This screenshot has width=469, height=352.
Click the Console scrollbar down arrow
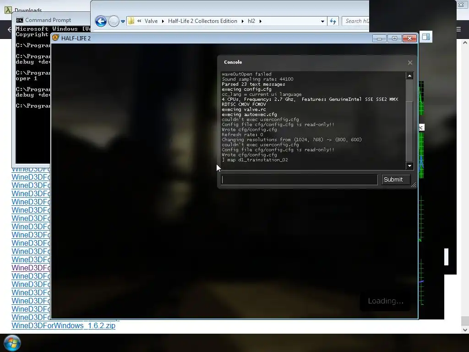click(409, 166)
